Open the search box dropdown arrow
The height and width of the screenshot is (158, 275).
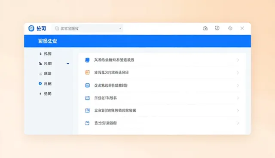pyautogui.click(x=120, y=28)
